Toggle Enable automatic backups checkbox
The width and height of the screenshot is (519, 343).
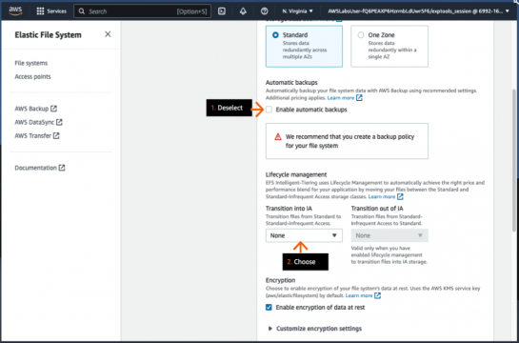(x=269, y=110)
